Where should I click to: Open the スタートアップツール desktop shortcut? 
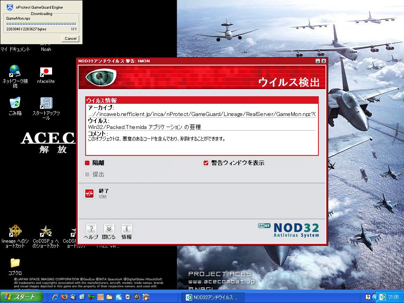[x=46, y=108]
